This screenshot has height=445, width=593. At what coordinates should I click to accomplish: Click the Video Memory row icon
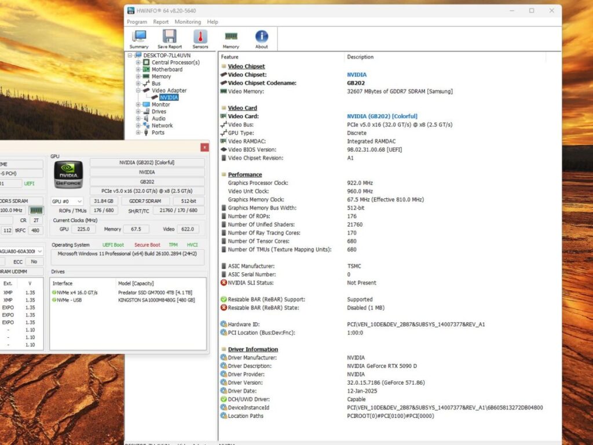(x=224, y=91)
